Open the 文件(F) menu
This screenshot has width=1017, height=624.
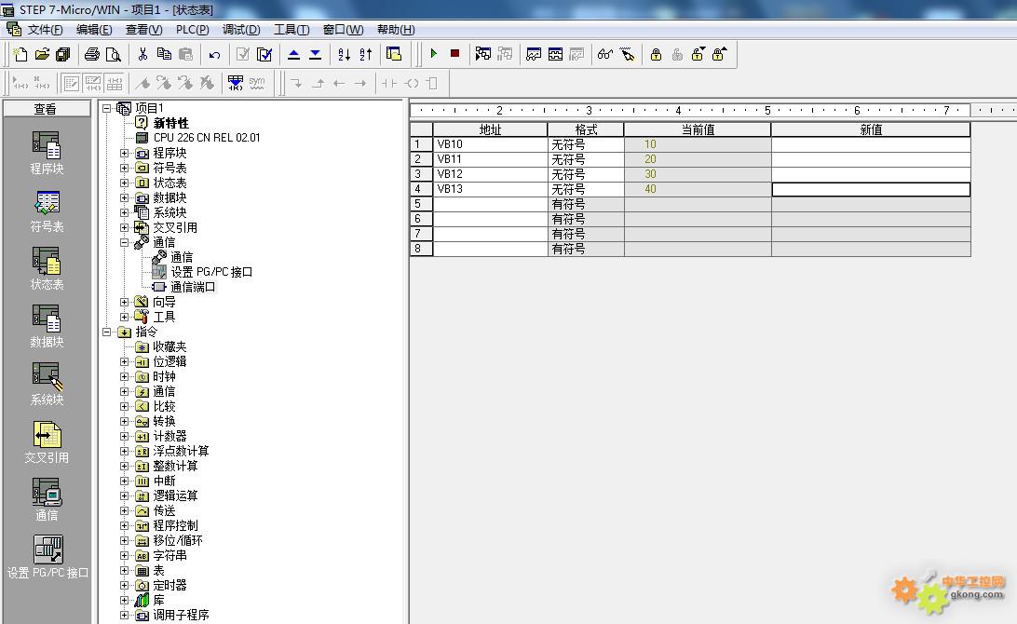click(45, 30)
